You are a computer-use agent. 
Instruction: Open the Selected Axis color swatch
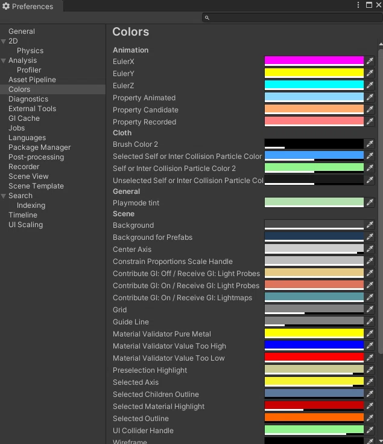pyautogui.click(x=314, y=382)
